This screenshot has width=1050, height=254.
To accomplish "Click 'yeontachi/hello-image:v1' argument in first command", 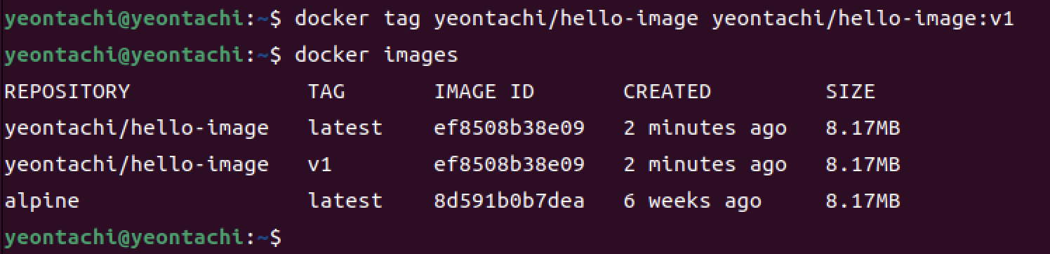I will [863, 19].
